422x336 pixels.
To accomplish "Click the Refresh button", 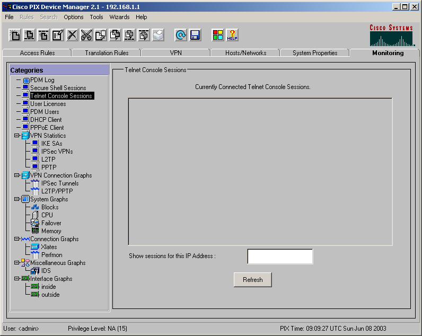I will 253,280.
